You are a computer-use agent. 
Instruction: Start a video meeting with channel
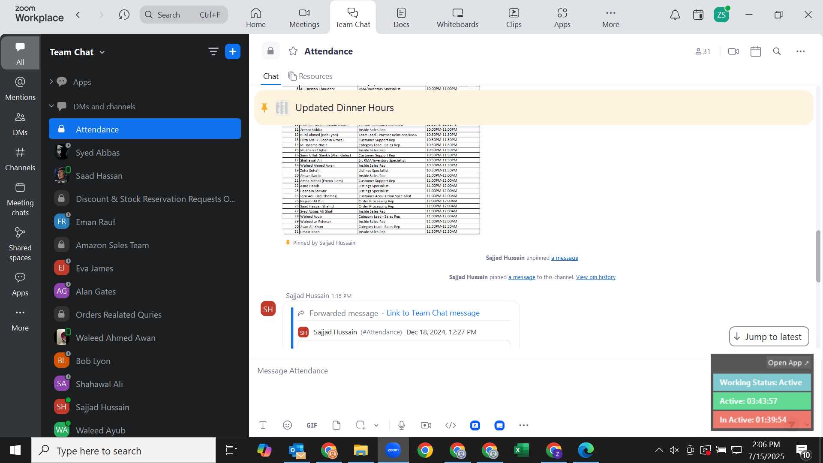point(733,51)
